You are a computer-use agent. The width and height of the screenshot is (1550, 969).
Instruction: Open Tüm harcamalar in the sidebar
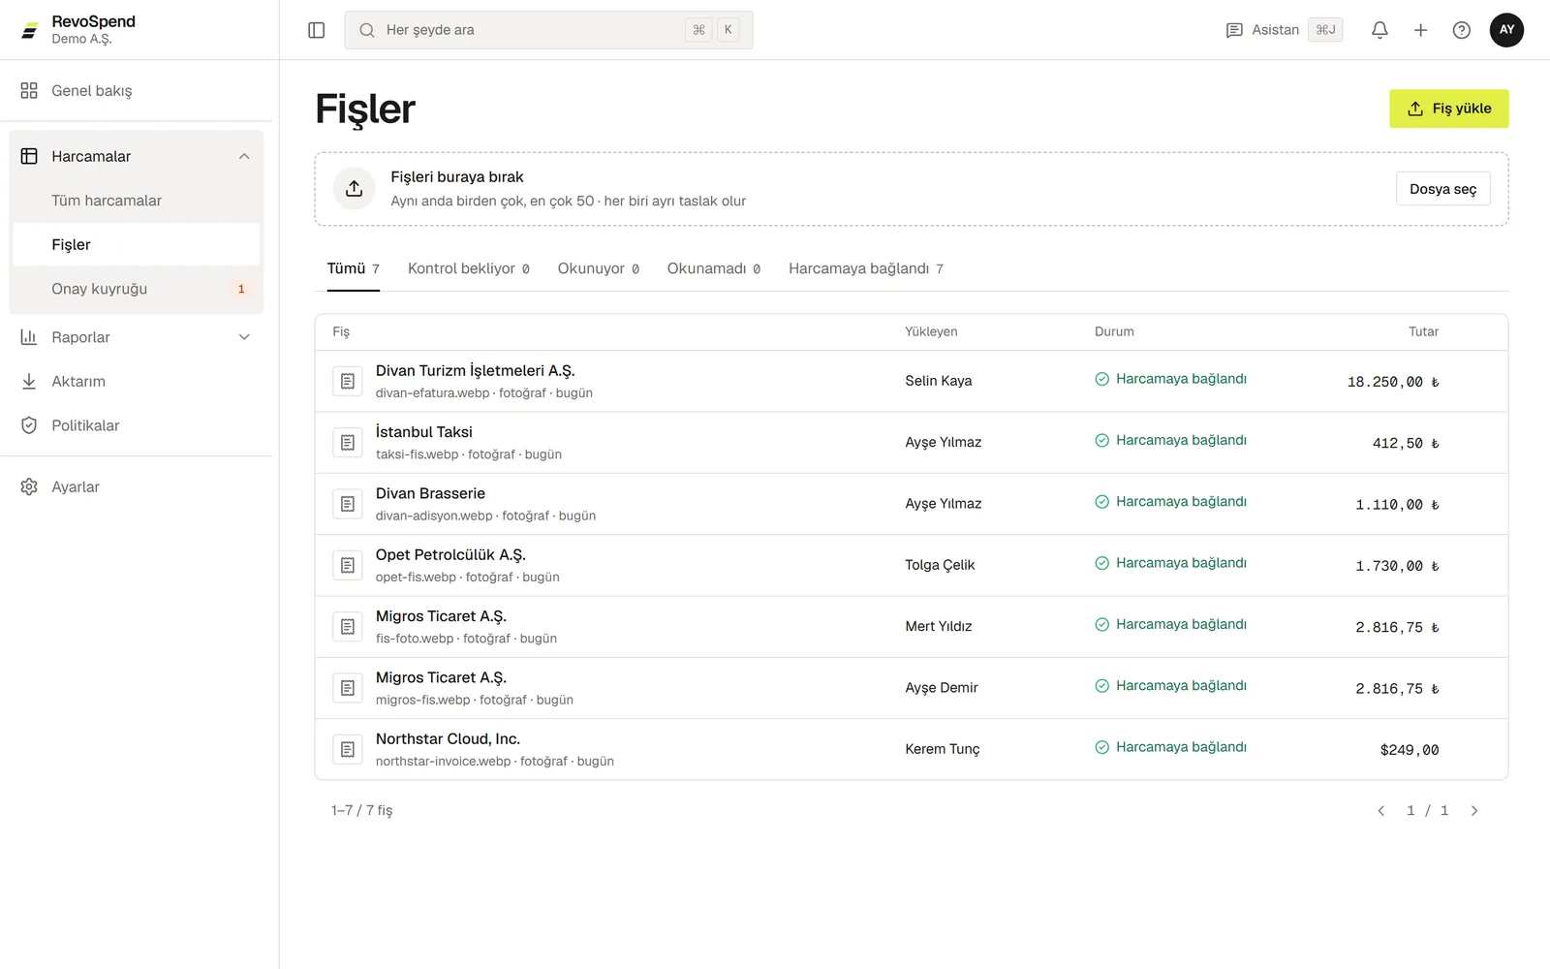tap(137, 201)
